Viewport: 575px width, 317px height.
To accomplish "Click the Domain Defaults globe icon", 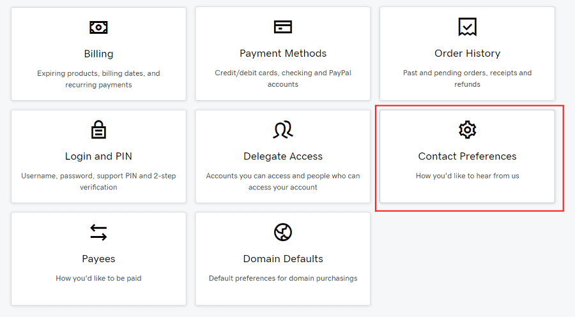I will (x=283, y=232).
